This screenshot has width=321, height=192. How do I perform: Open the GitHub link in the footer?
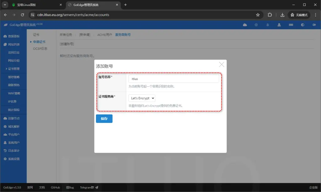click(55, 188)
